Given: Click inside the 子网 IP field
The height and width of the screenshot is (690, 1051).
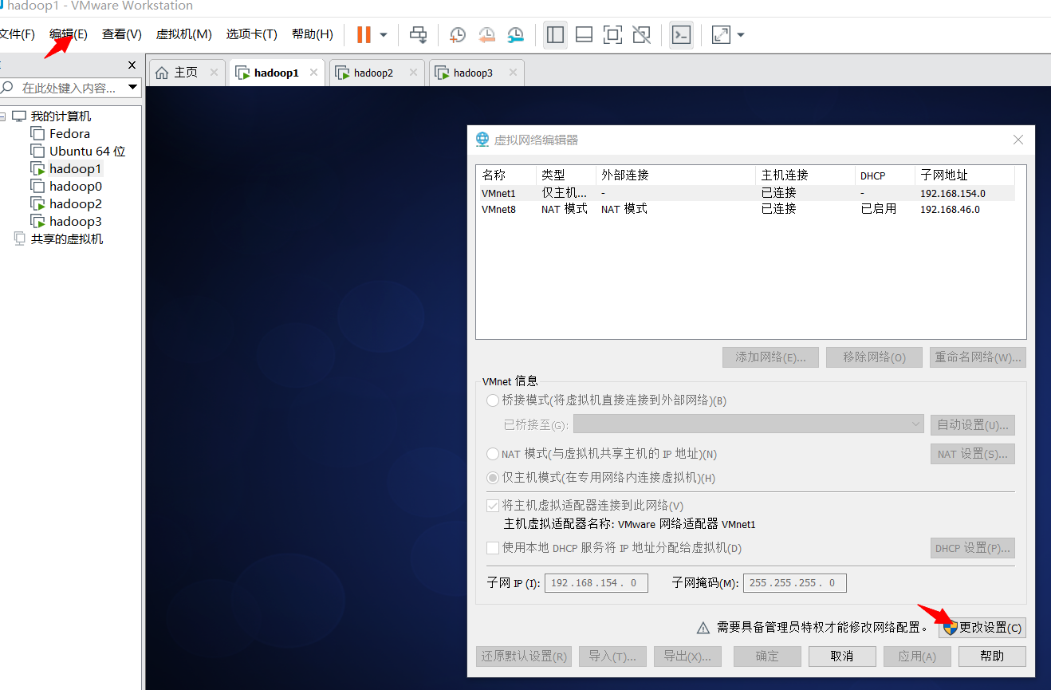Looking at the screenshot, I should (596, 582).
